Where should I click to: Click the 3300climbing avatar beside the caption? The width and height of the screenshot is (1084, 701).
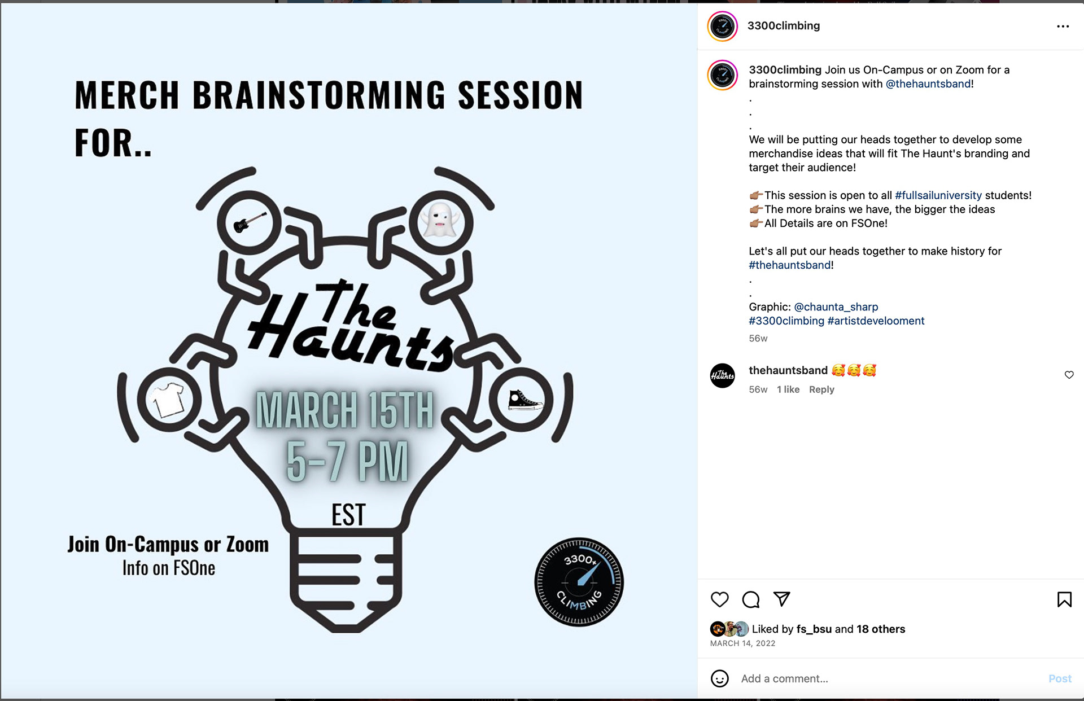pyautogui.click(x=722, y=75)
